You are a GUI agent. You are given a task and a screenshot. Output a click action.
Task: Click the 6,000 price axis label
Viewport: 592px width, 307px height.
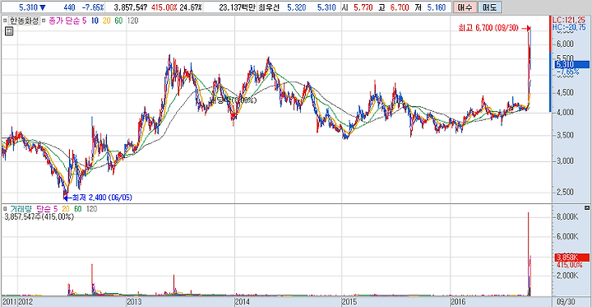click(566, 44)
